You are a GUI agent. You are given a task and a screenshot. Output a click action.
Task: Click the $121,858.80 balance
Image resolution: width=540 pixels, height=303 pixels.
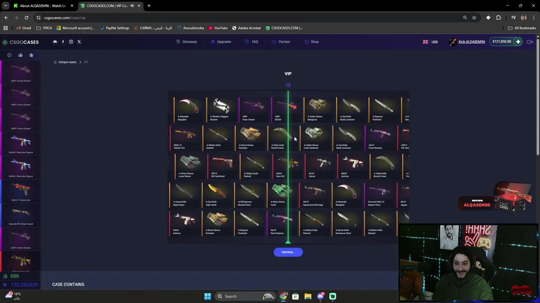502,42
